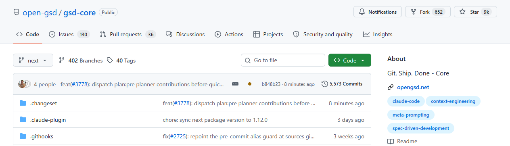Expand the commit message ellipsis button

235,84
